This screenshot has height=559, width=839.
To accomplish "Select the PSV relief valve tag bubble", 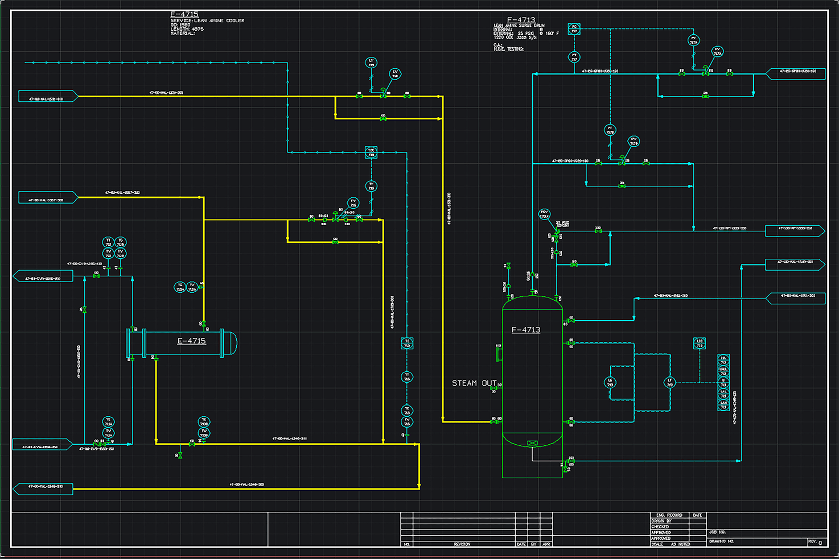I will [x=544, y=214].
